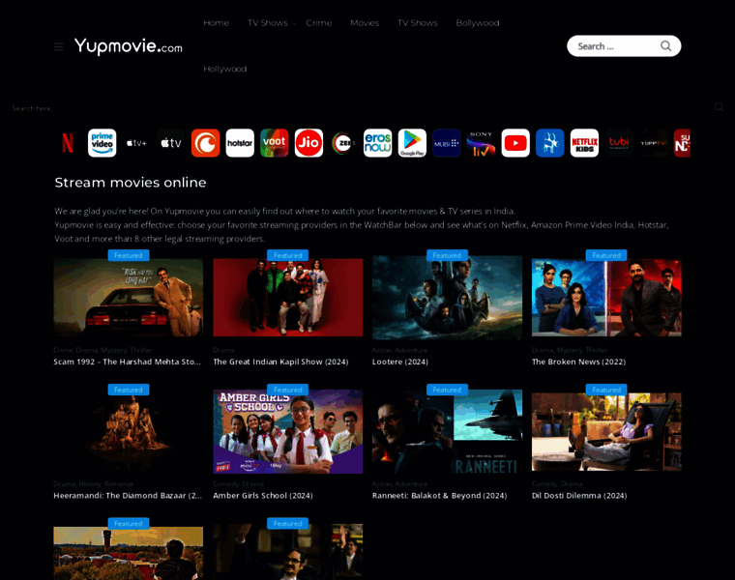Open Amber Girls School (2024) title link
The image size is (735, 580).
point(263,496)
